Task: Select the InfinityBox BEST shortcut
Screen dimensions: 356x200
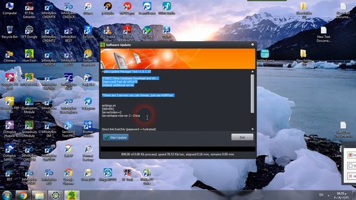Action: point(68,34)
